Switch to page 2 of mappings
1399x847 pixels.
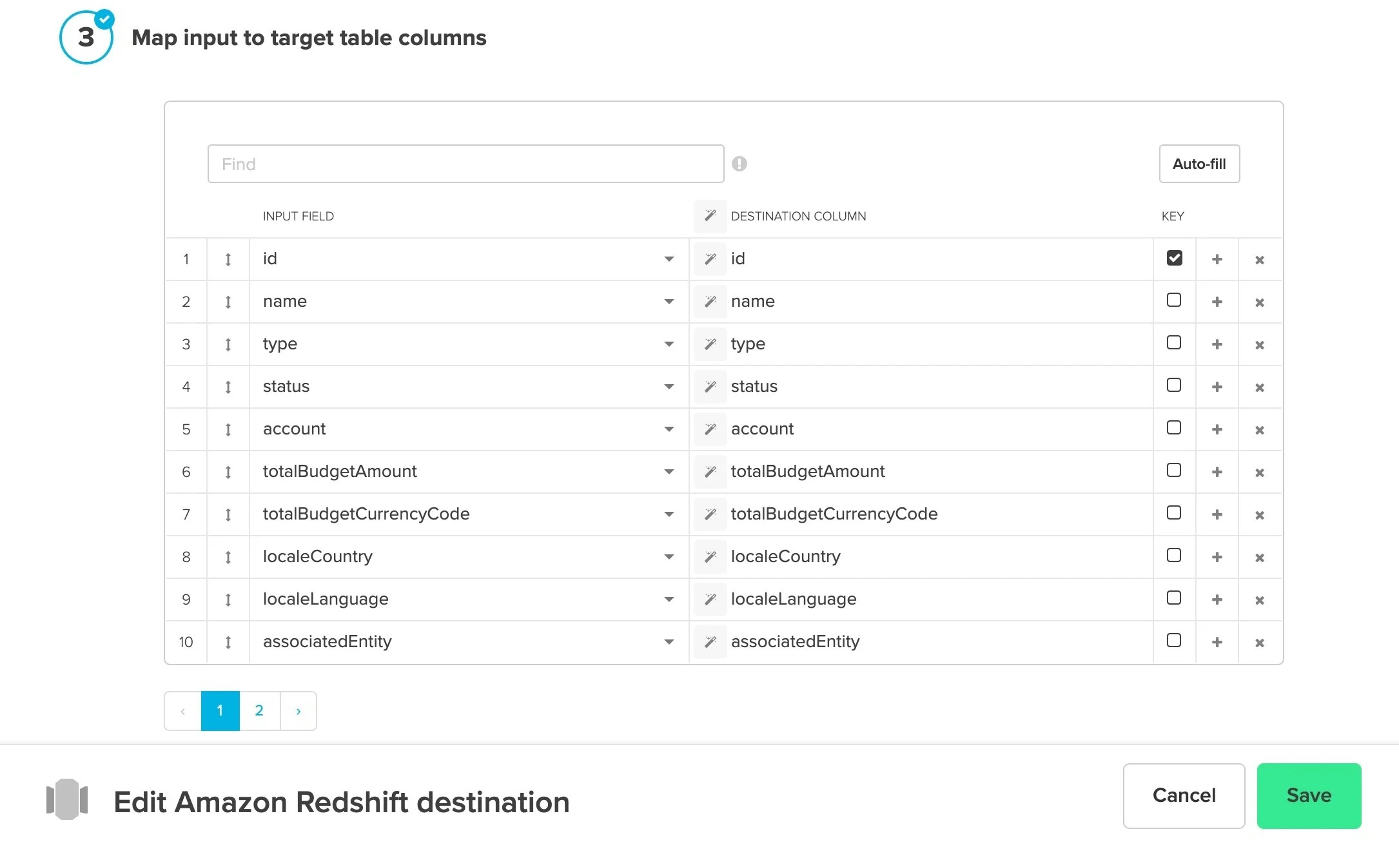tap(259, 710)
